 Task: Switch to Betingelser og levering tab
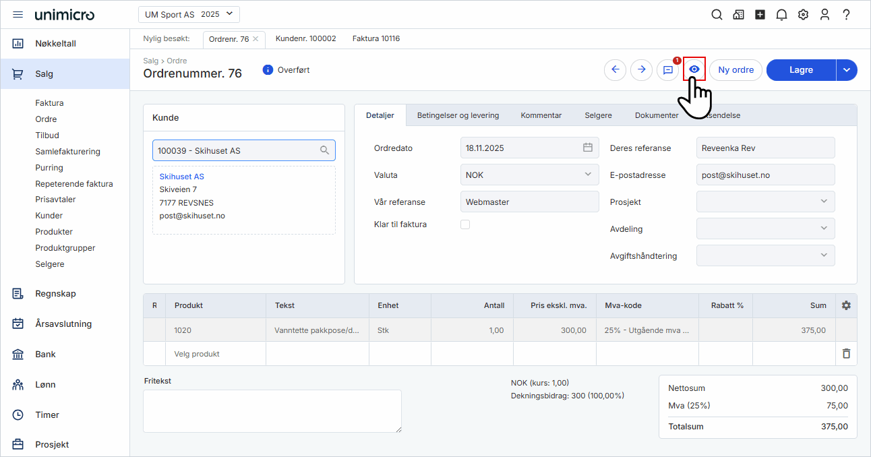coord(458,115)
